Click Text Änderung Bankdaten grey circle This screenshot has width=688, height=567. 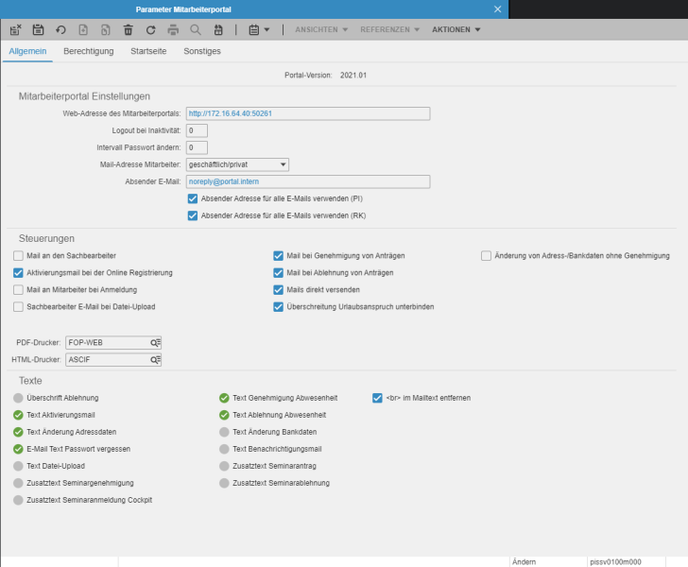point(224,432)
